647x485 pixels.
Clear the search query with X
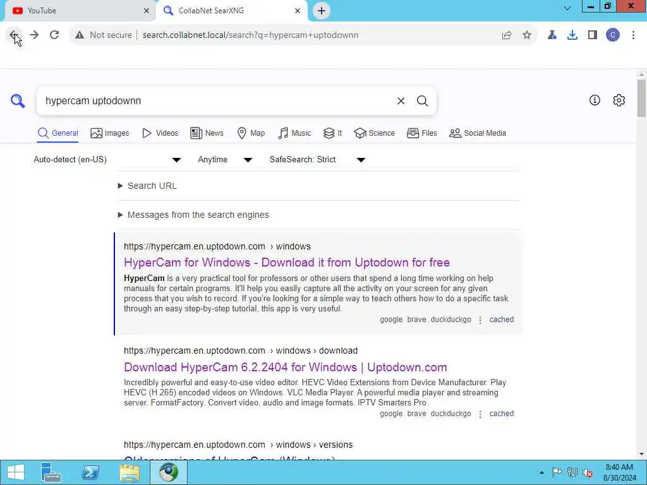point(401,101)
